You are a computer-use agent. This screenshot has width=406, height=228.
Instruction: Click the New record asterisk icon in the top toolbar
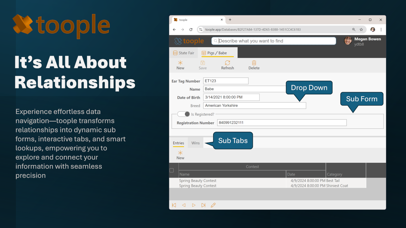180,63
